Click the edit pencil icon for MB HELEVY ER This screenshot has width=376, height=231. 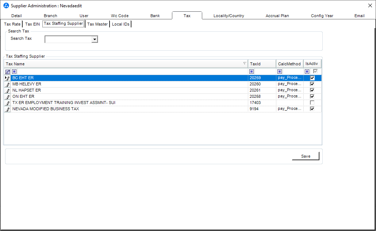(8, 84)
